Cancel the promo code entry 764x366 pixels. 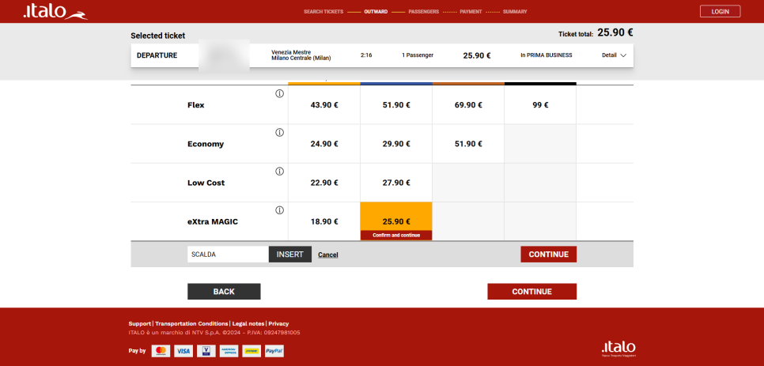point(328,255)
